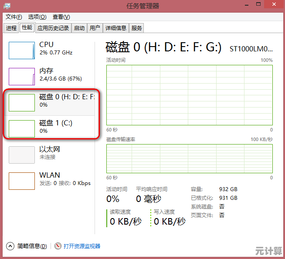Click the 2.4/3.6 GB (67%) memory value
The width and height of the screenshot is (285, 259).
[x=61, y=79]
